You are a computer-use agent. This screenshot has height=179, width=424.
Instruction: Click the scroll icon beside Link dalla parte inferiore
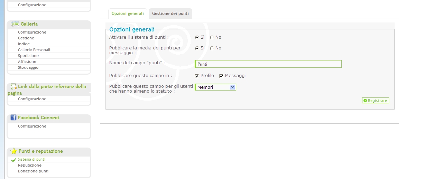14,86
